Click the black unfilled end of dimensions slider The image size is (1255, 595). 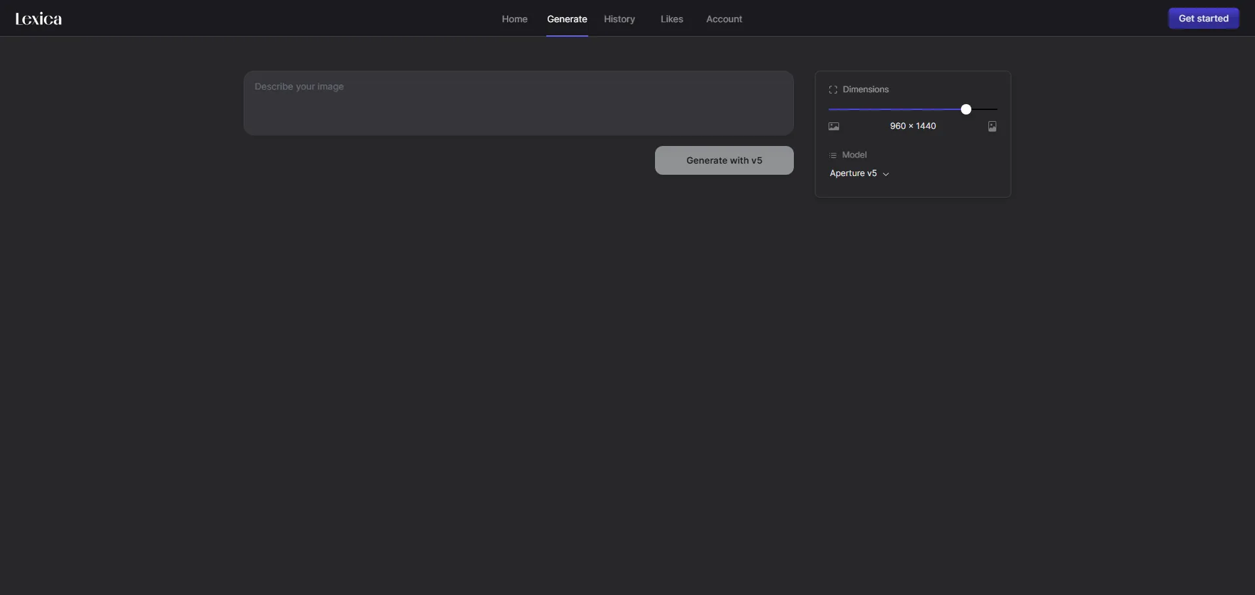986,109
